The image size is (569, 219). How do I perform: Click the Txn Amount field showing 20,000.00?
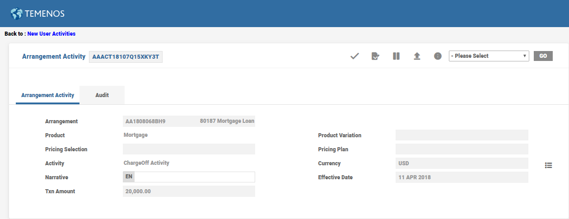189,191
